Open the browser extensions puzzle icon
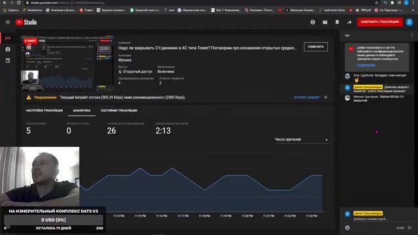The height and width of the screenshot is (235, 418). 392,3
